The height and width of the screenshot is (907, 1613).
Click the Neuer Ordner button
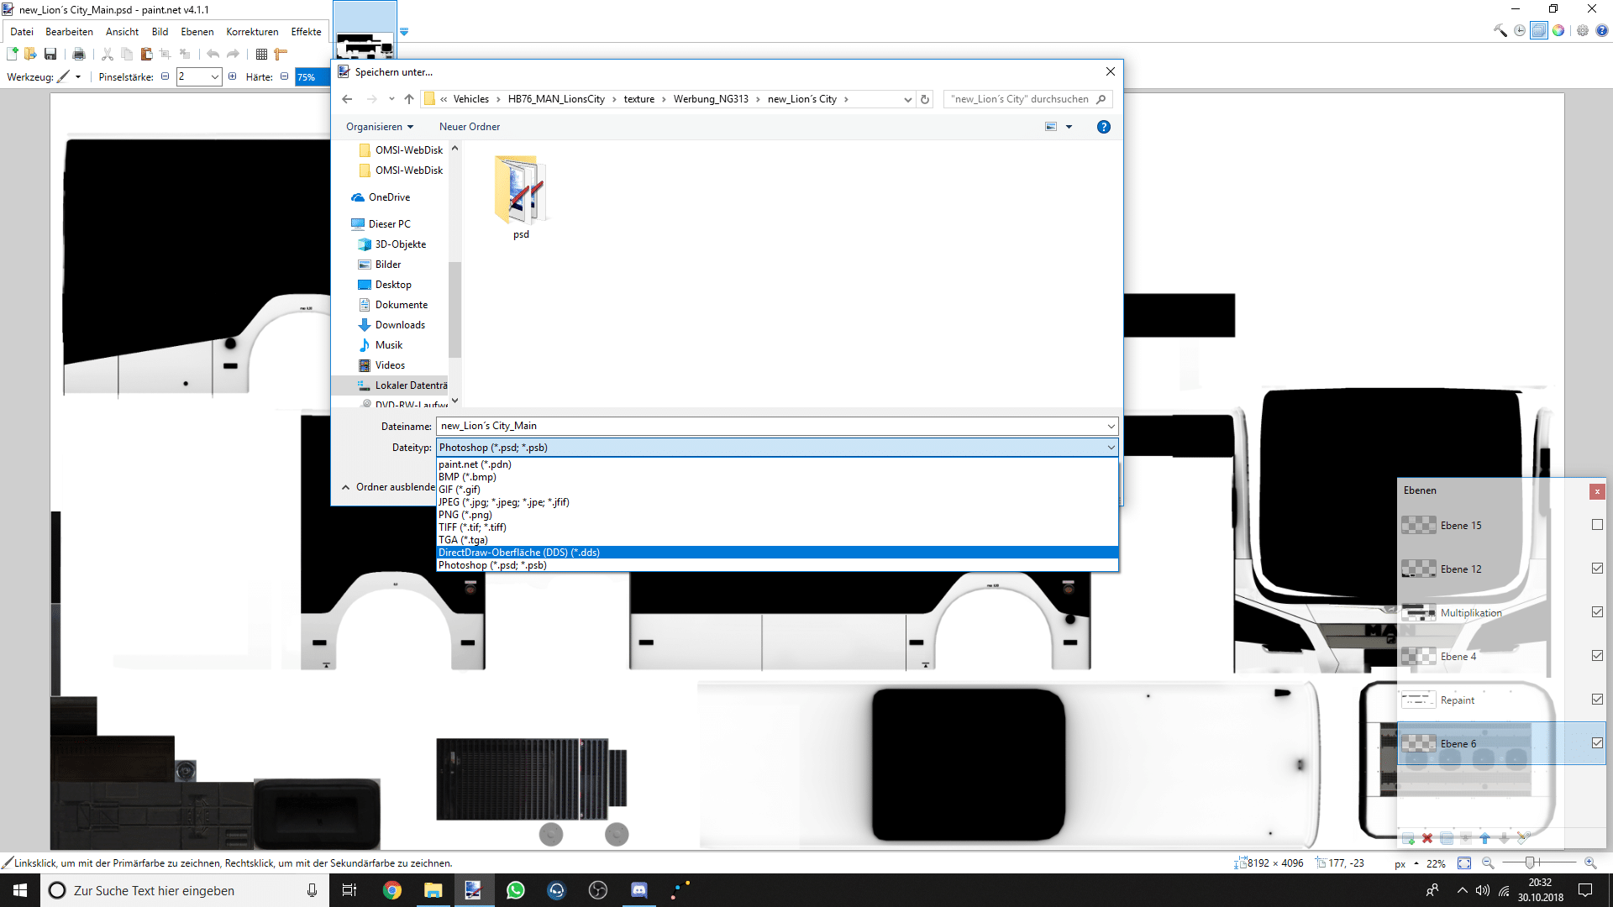469,127
